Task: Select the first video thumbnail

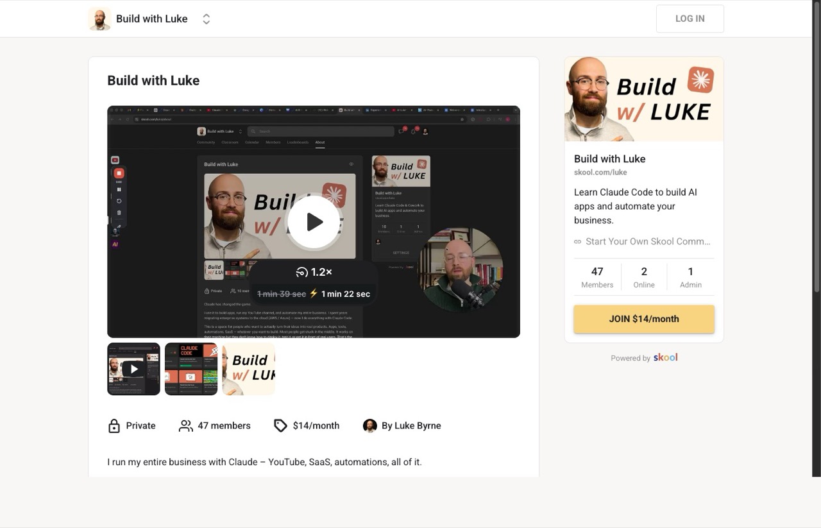Action: point(133,369)
